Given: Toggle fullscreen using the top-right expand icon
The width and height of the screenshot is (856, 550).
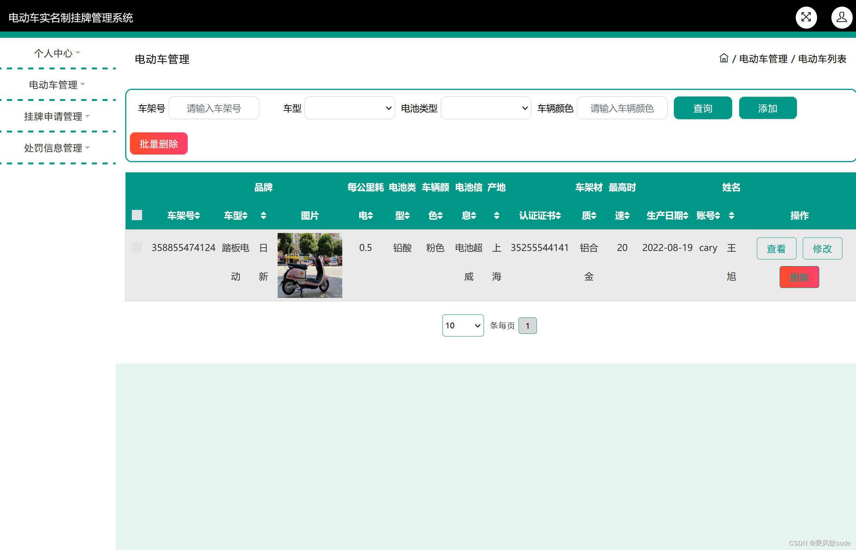Looking at the screenshot, I should click(x=806, y=17).
